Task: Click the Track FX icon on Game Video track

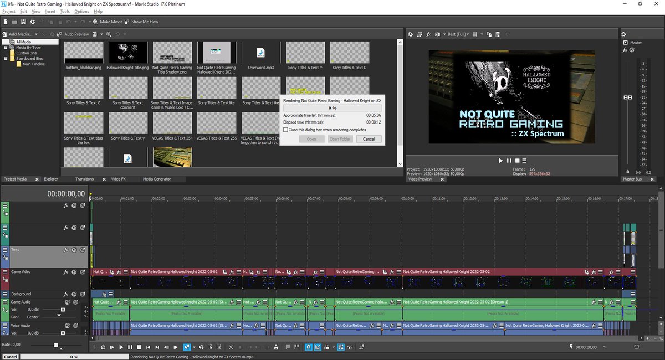Action: coord(65,272)
